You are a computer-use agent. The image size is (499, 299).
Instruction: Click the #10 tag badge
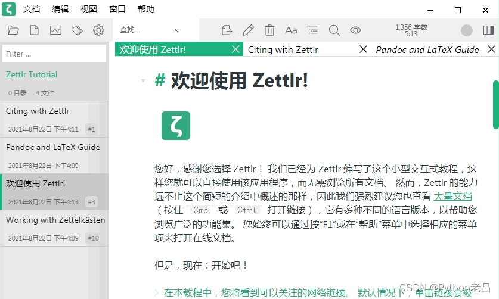tap(93, 238)
